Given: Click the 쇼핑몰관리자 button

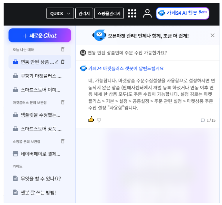Looking at the screenshot, I should tap(109, 13).
